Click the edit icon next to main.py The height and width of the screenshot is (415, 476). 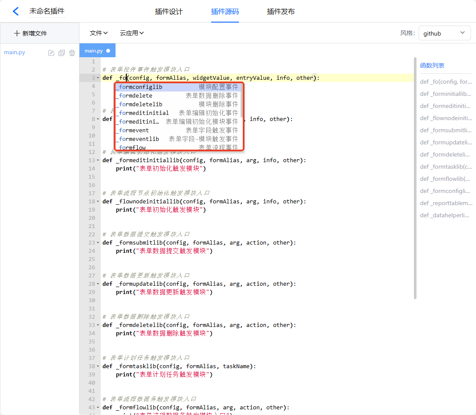tap(51, 53)
